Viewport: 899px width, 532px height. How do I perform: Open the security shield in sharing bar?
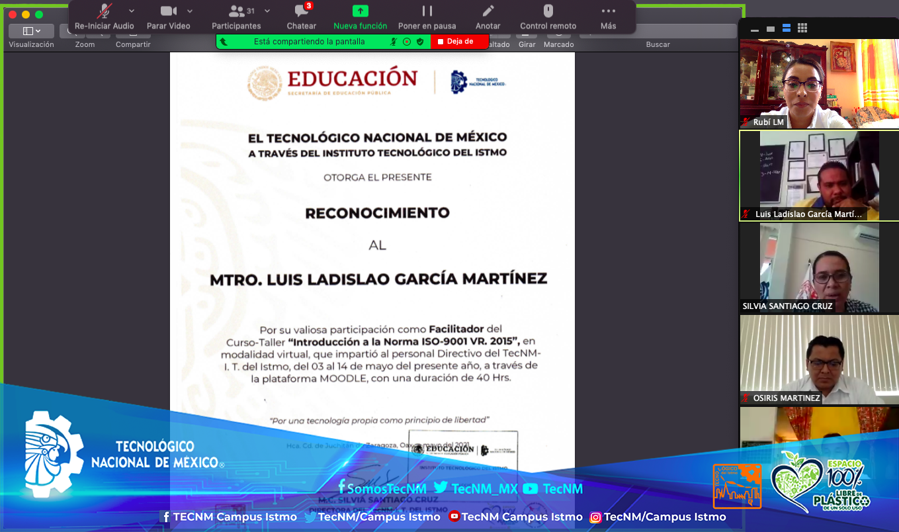click(419, 41)
